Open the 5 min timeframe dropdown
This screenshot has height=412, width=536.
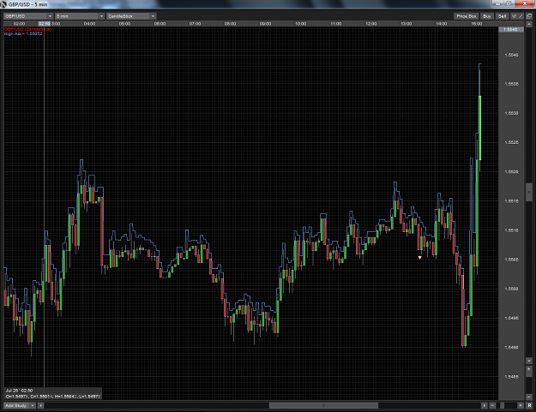click(x=80, y=16)
